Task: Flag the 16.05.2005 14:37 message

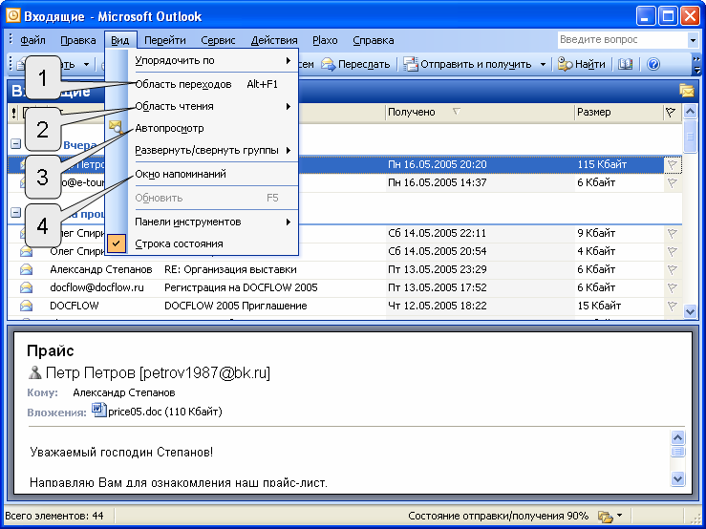Action: tap(673, 182)
